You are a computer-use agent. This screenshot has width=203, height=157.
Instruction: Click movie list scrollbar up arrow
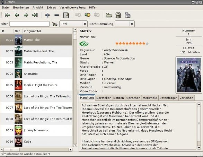coord(75,30)
